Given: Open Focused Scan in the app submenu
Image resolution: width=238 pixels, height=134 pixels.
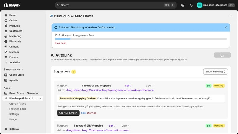Looking at the screenshot, I should click(18, 109).
